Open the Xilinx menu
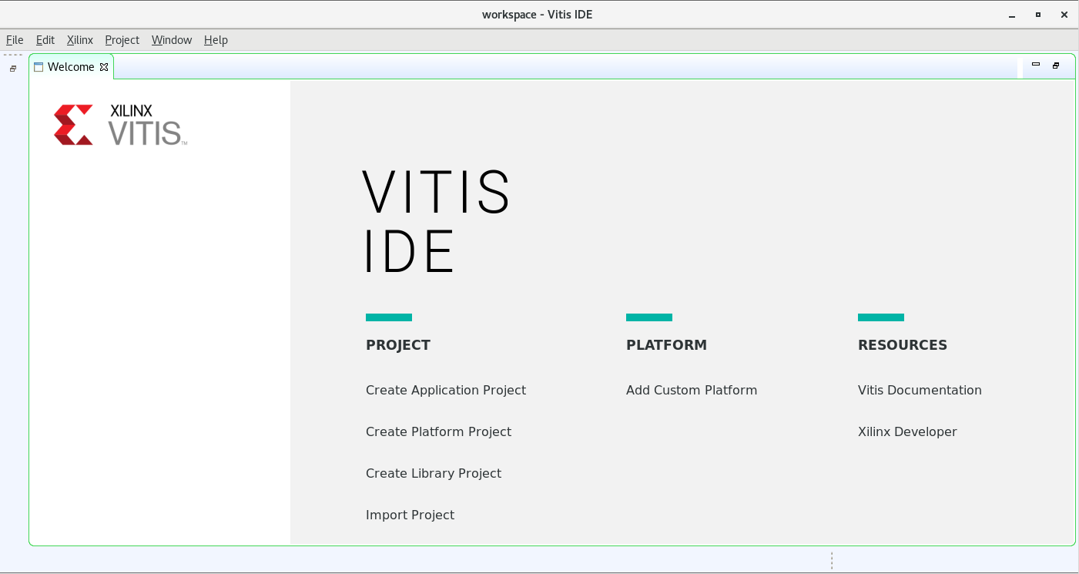 (x=80, y=40)
